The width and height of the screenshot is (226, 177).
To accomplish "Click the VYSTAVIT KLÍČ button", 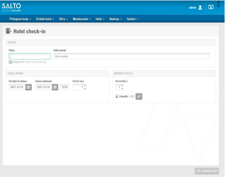I will coord(207,171).
